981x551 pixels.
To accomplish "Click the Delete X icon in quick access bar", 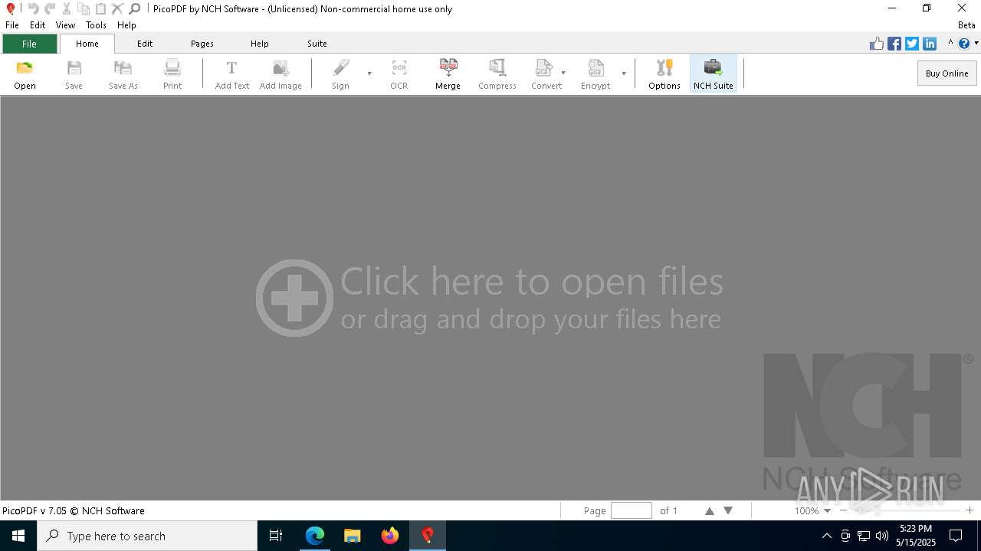I will point(117,8).
